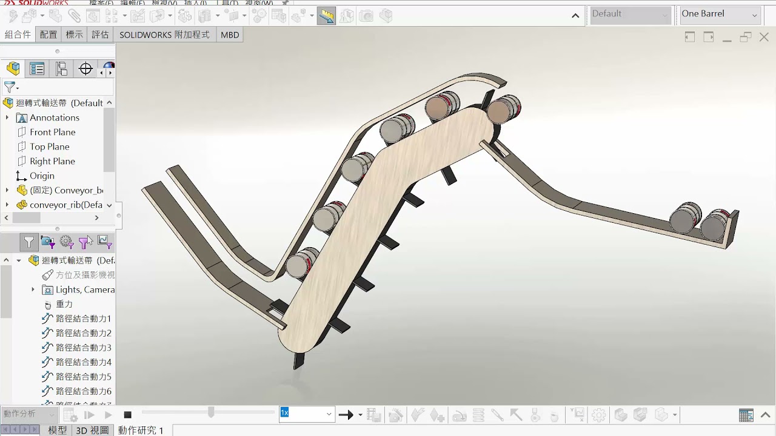This screenshot has width=776, height=436.
Task: Open the 標示 ribbon tab
Action: tap(75, 35)
